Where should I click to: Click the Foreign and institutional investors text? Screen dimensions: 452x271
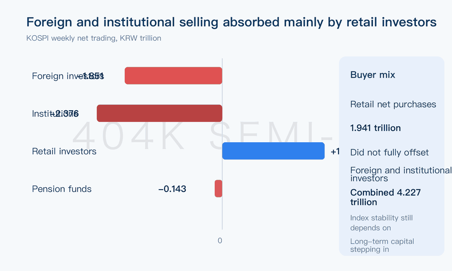[x=400, y=174]
